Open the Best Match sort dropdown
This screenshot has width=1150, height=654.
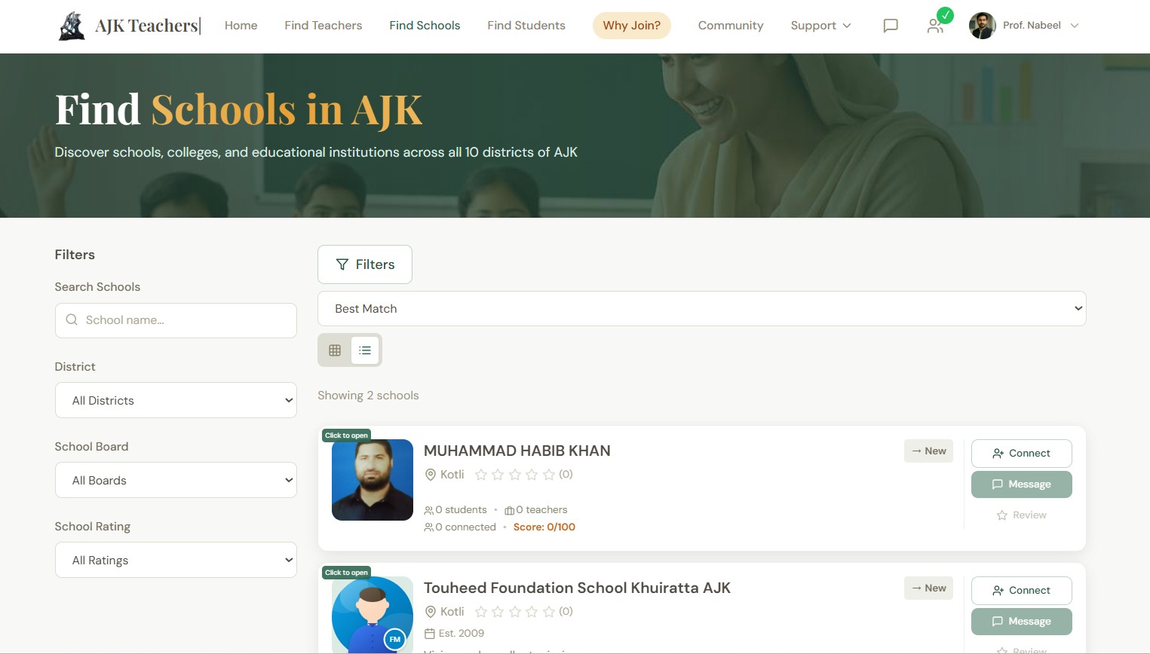coord(702,309)
